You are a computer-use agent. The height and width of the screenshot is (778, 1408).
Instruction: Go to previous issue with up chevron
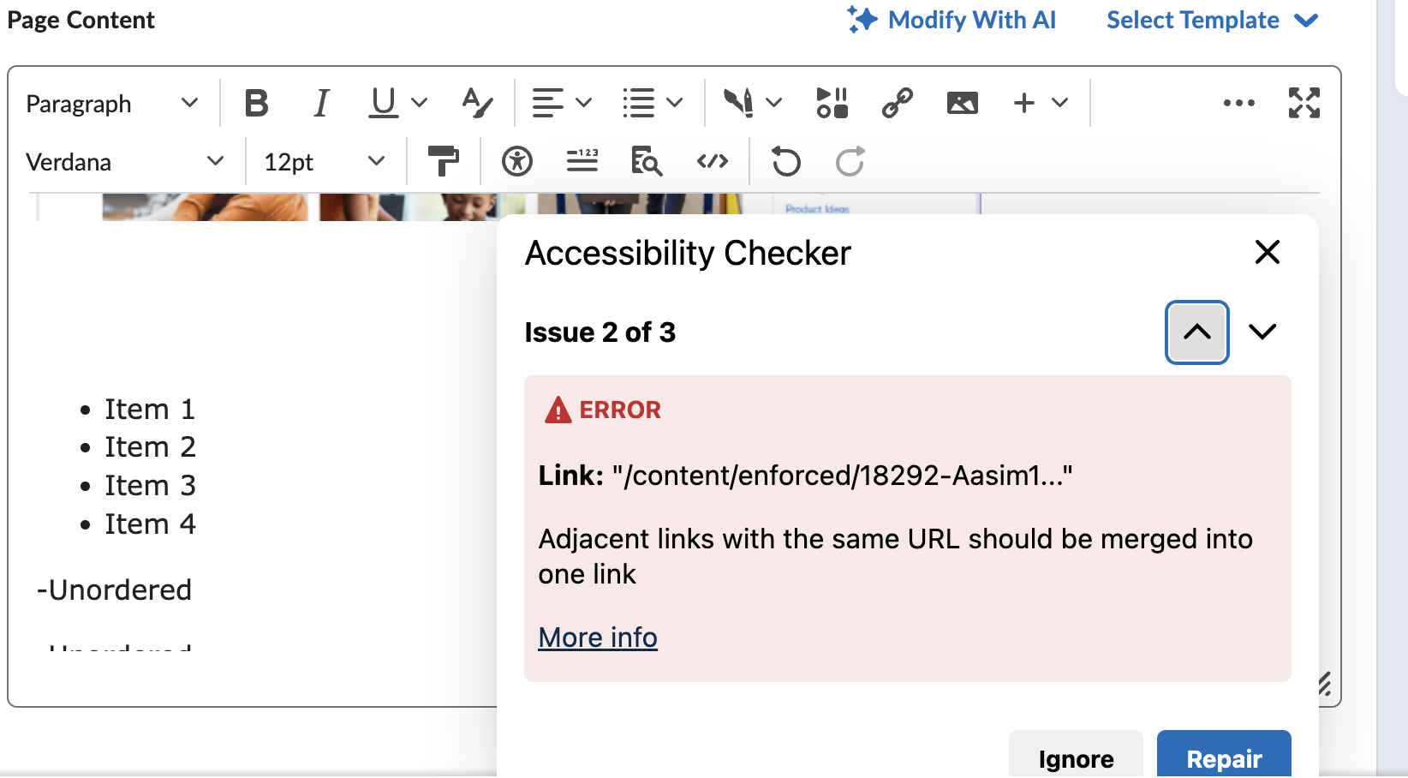click(x=1196, y=332)
